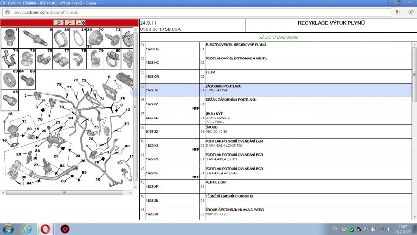The height and width of the screenshot is (235, 417).
Task: Open the red Opera extension icon
Action: (x=397, y=12)
